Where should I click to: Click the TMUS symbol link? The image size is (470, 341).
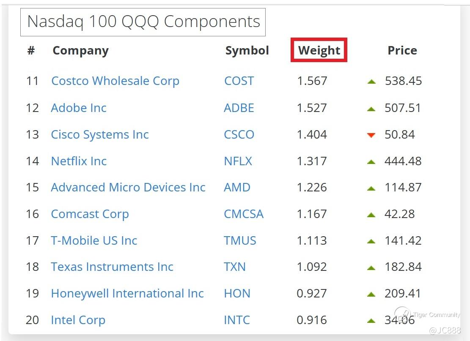click(x=240, y=240)
